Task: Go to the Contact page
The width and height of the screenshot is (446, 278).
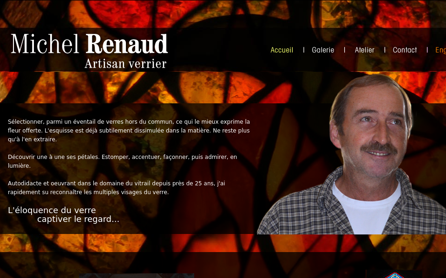Action: [x=404, y=50]
